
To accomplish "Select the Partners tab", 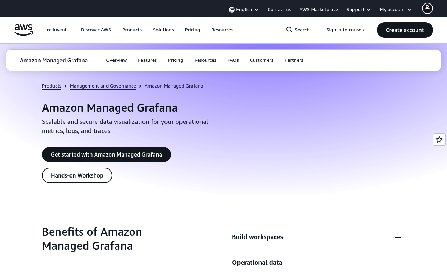I will click(x=294, y=60).
